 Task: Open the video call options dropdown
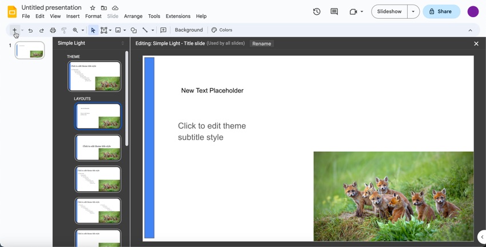tap(362, 12)
